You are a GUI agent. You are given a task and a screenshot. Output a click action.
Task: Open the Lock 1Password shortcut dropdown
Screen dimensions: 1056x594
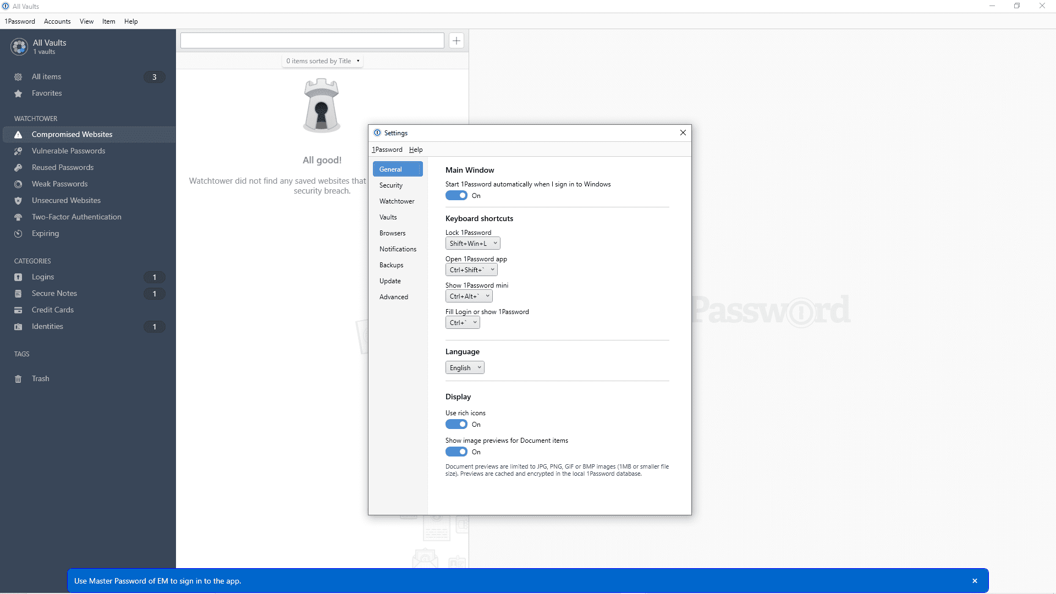coord(473,243)
